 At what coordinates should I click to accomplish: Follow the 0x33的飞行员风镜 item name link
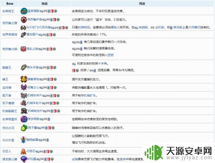(38, 27)
